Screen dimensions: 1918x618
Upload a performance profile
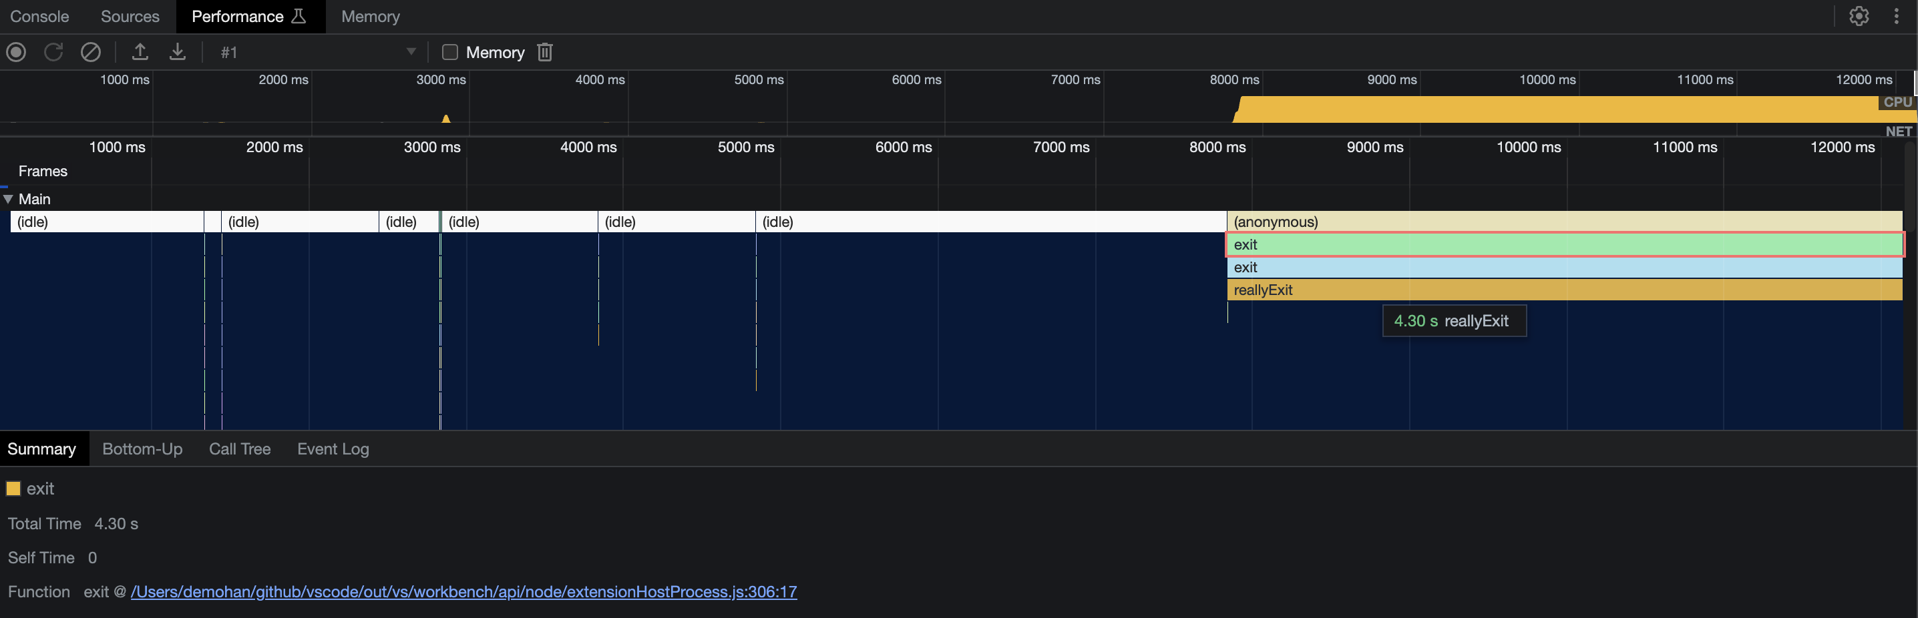tap(140, 52)
